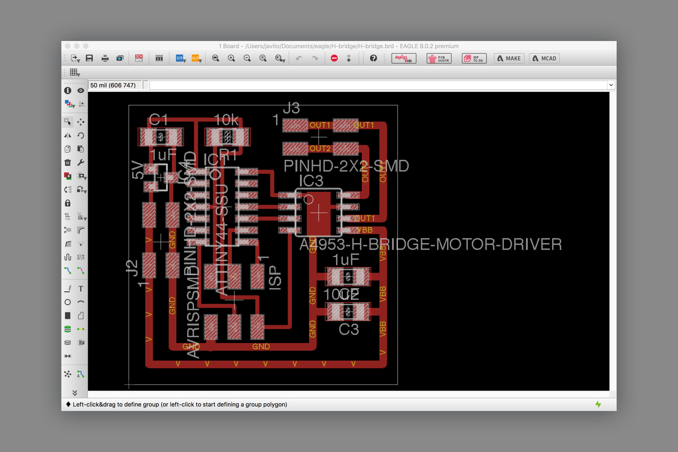Viewport: 678px width, 452px height.
Task: Open the command line history dropdown
Action: 611,85
